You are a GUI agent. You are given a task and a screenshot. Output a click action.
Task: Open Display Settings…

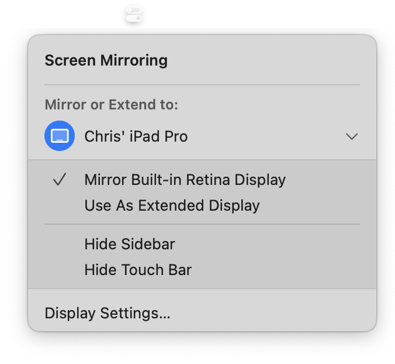click(108, 313)
